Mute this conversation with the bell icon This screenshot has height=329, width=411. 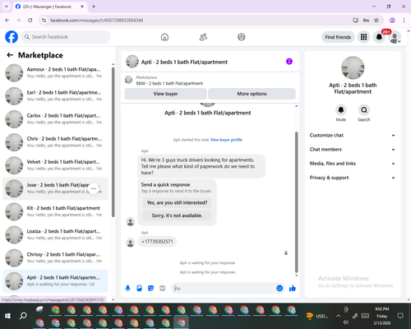click(x=341, y=110)
